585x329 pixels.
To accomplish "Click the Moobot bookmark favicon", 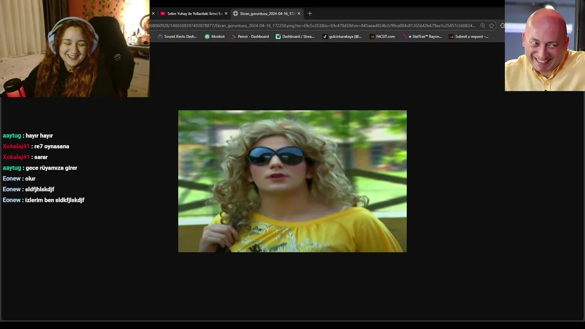I will pyautogui.click(x=207, y=37).
